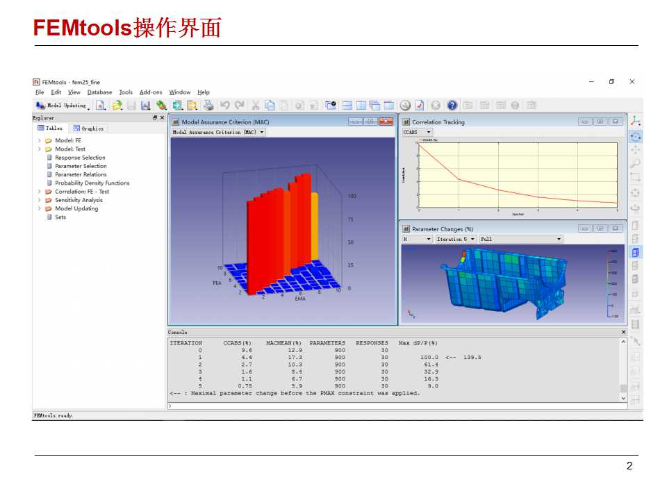The image size is (667, 500).
Task: Open the Database menu
Action: click(99, 92)
